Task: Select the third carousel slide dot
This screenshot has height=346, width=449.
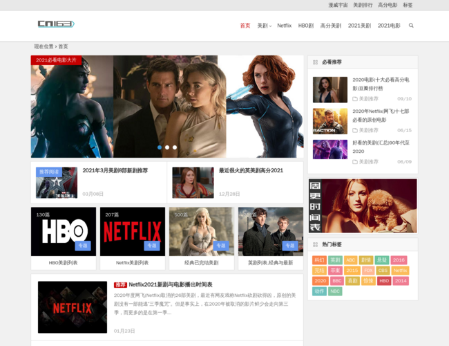Action: pos(175,147)
